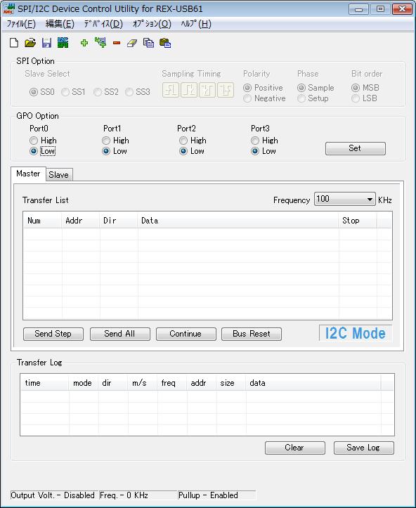Select the fourth Sampling Timing waveform icon

point(226,90)
